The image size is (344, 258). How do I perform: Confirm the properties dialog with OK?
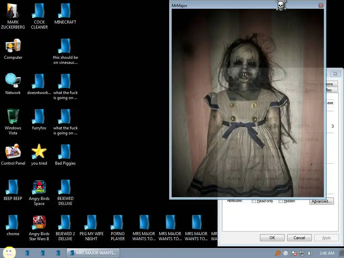click(272, 238)
